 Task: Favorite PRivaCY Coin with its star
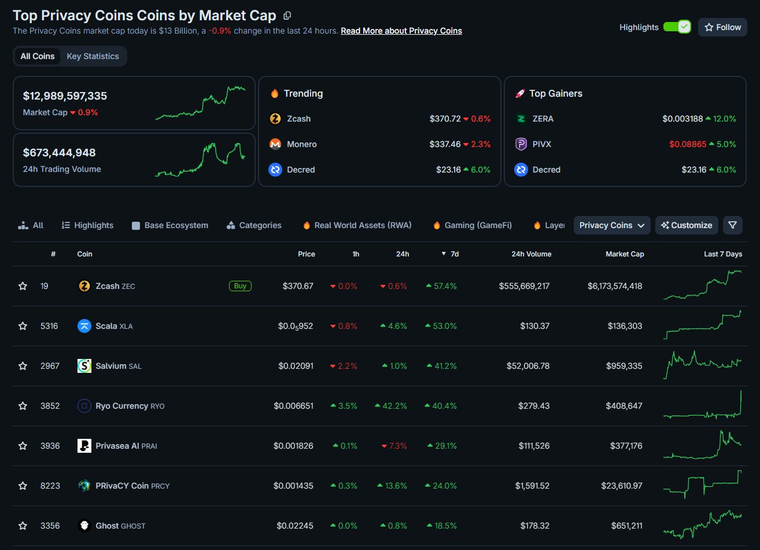tap(23, 486)
